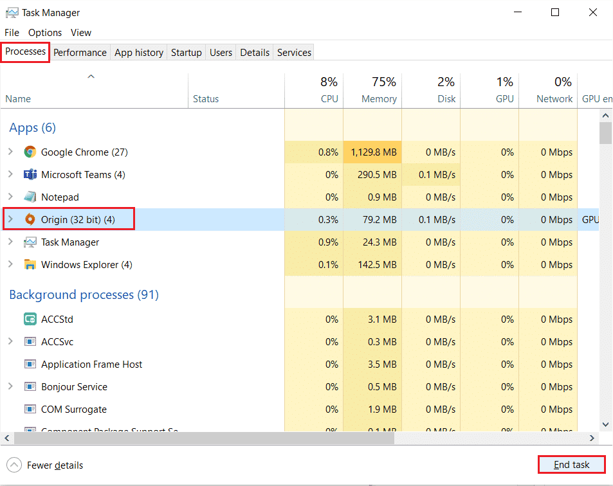The image size is (613, 486).
Task: Click the horizontal scrollbar right arrow
Action: [592, 438]
